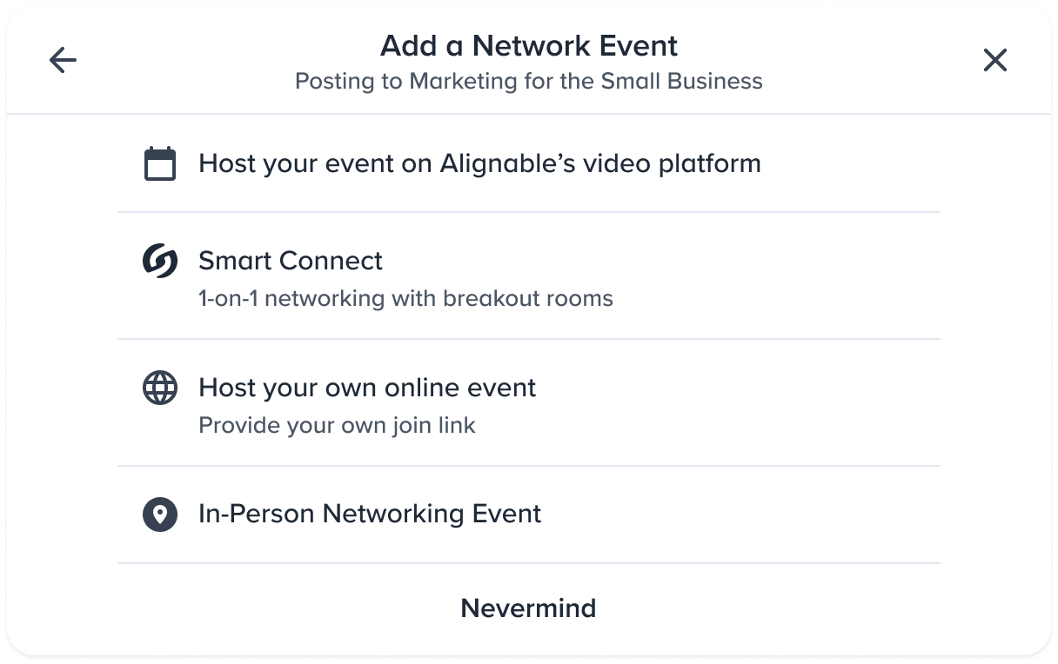
Task: Click the Provide your own join link subtitle
Action: (x=337, y=425)
